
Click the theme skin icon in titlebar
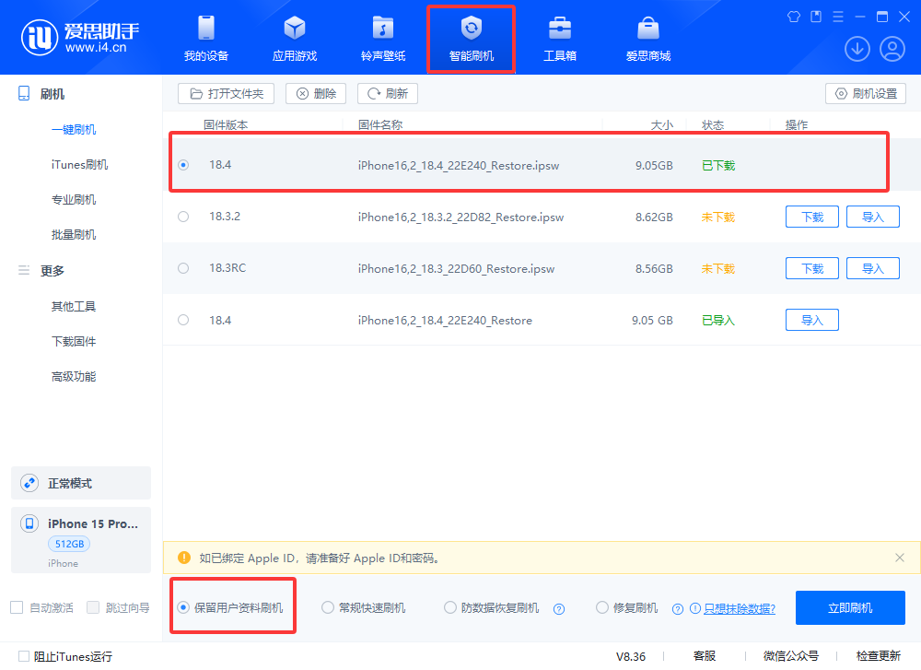(x=793, y=16)
